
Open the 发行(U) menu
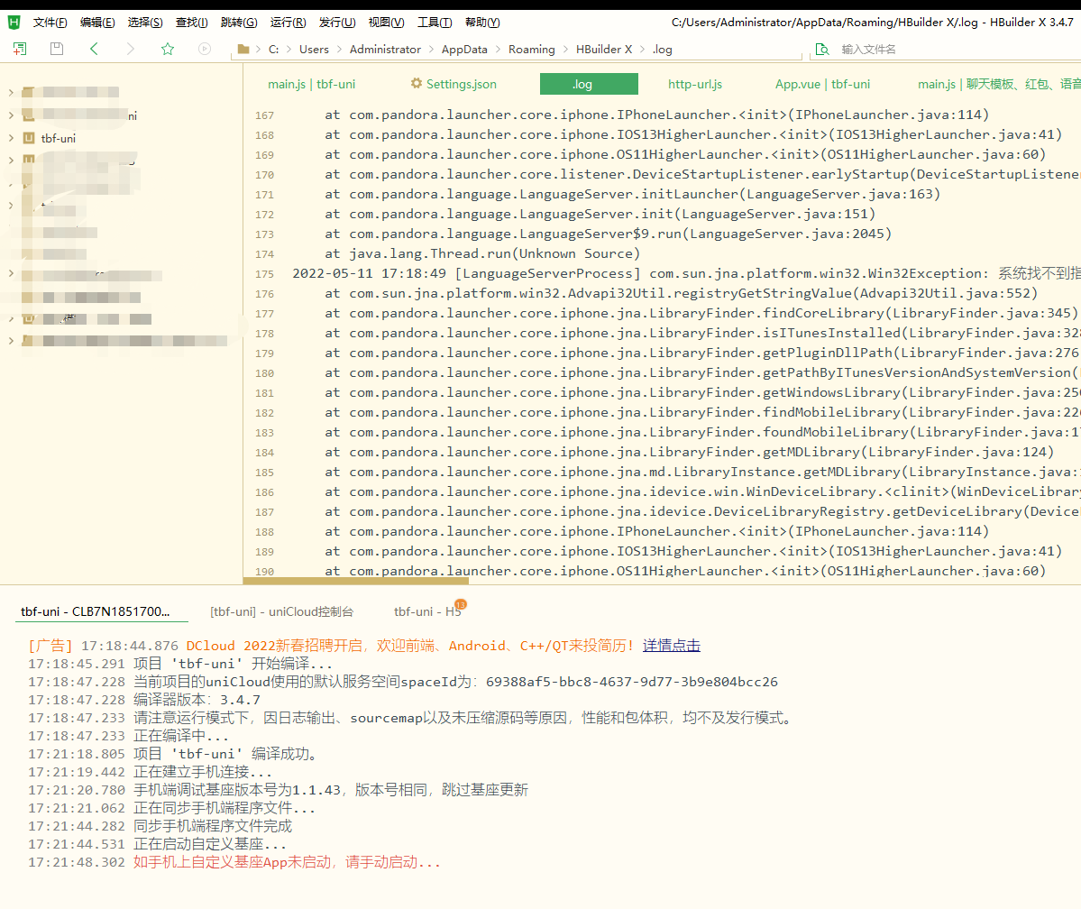tap(337, 23)
